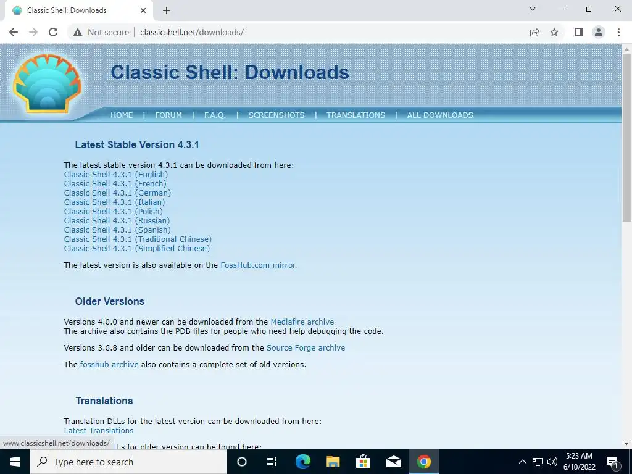
Task: Close the Classic Shell: Downloads tab
Action: coord(143,10)
